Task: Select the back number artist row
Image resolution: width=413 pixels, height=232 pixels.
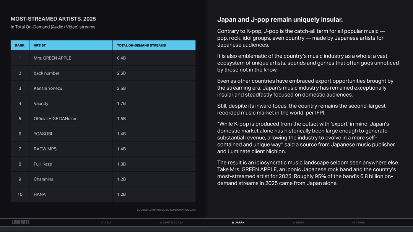Action: pyautogui.click(x=47, y=73)
